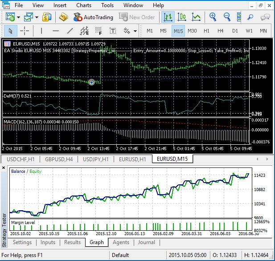Screen dimensions: 275x261
Task: Switch to the GBPUSD,H4 chart tab
Action: tap(59, 159)
